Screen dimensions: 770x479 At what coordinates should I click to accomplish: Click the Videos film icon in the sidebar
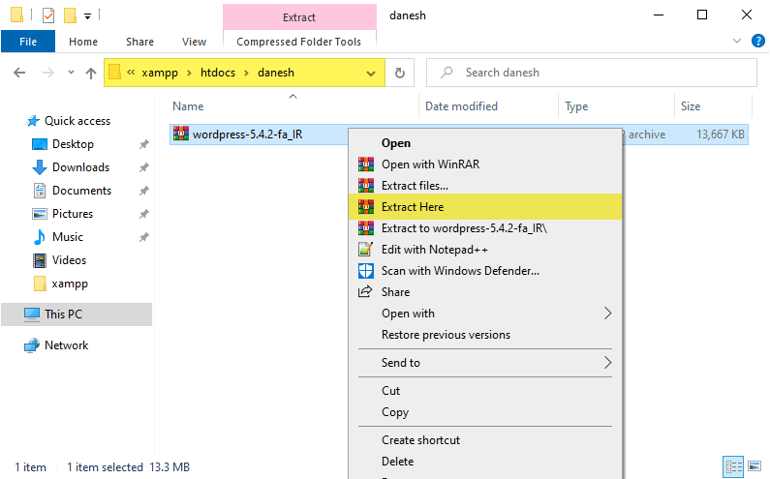40,260
